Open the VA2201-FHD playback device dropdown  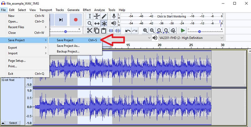point(191,38)
